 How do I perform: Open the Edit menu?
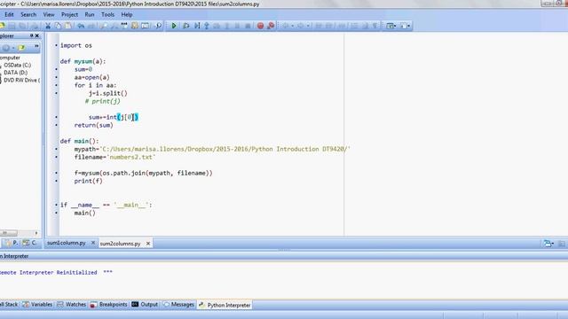coord(9,14)
